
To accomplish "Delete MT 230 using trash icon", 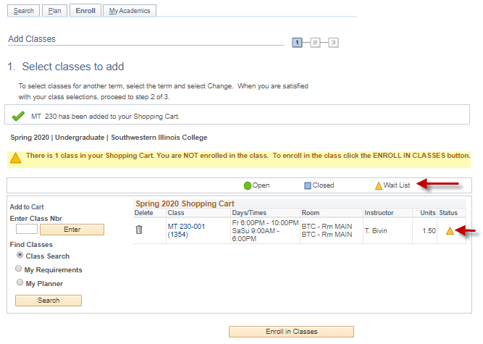I will (140, 230).
